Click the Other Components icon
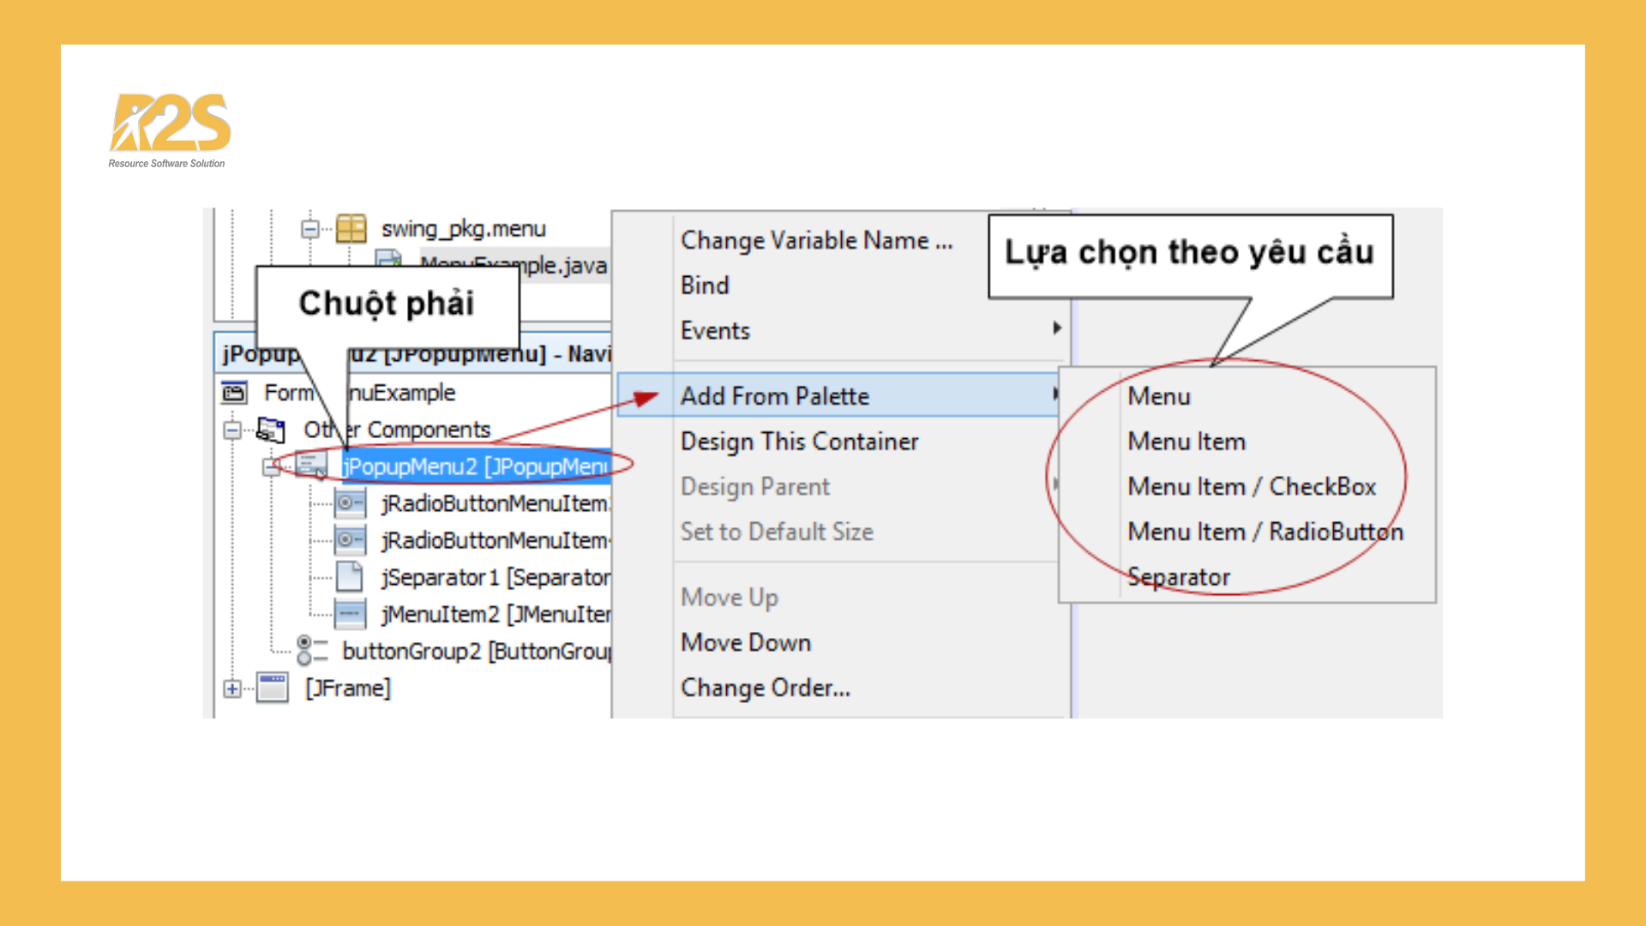The image size is (1646, 926). 271,430
